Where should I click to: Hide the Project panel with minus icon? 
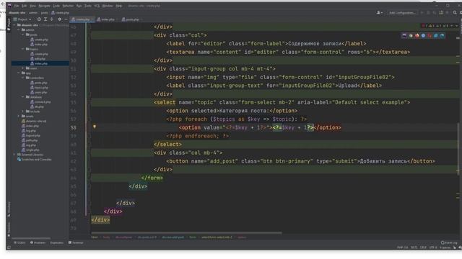click(x=66, y=19)
